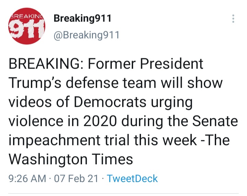Screen dimensions: 247x196
Task: Click the word BREAKING: in the tweet
Action: coord(46,64)
